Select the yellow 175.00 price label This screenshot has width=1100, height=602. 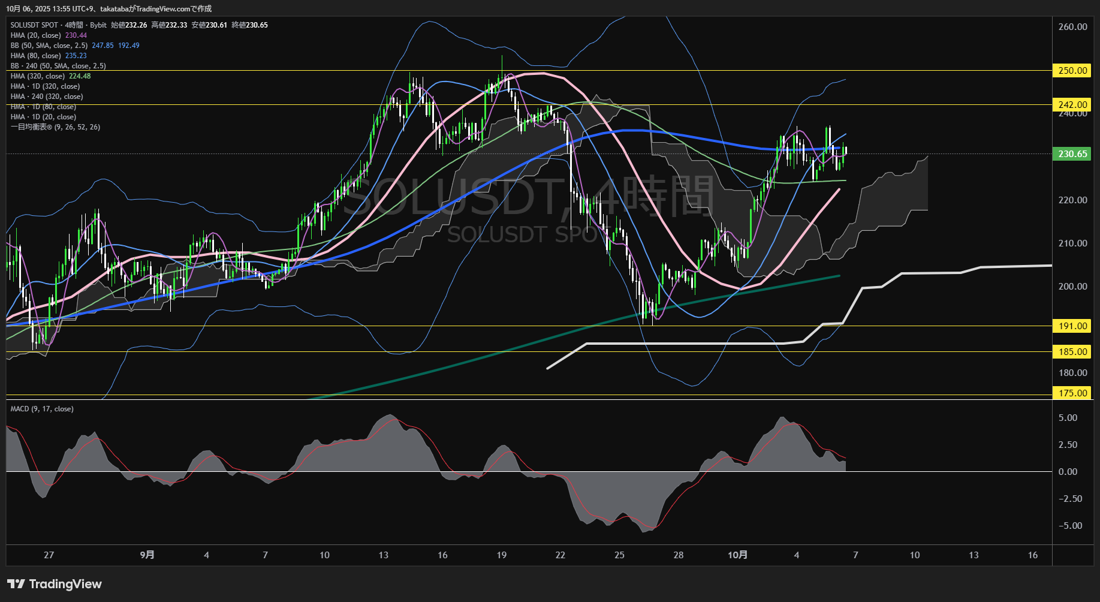click(1072, 393)
